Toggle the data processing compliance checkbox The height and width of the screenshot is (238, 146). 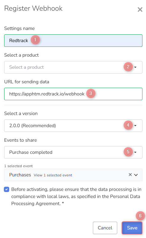7,189
